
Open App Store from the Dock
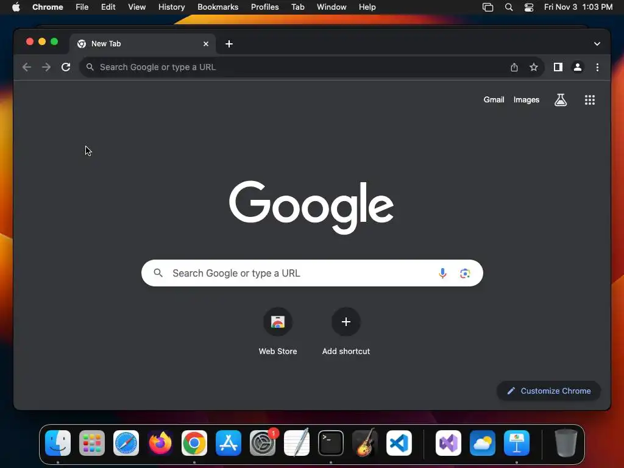point(229,443)
